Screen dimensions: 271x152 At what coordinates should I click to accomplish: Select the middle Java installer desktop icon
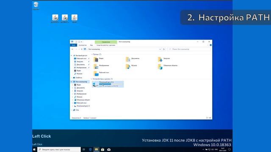65,19
